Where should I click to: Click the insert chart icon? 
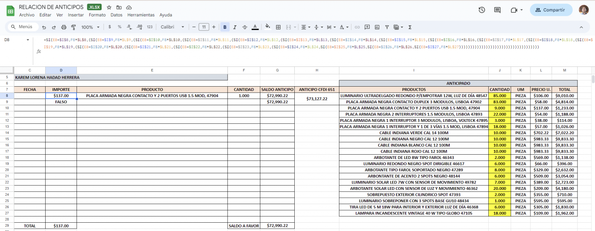point(377,27)
